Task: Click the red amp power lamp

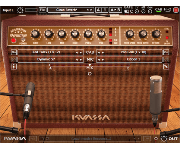Action: click(x=14, y=40)
